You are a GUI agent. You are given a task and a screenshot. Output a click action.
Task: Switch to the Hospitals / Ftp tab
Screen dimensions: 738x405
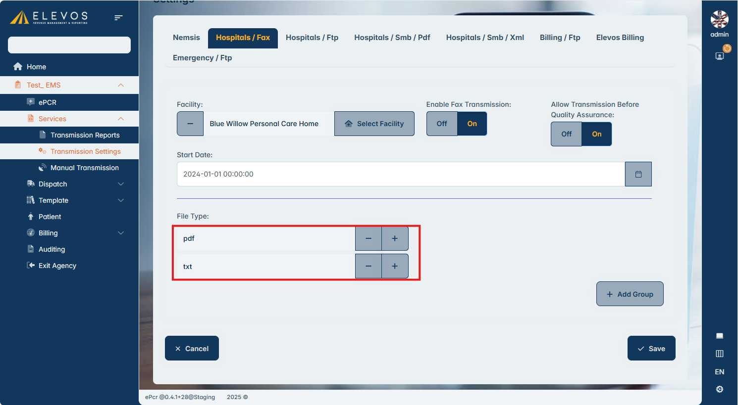tap(312, 38)
